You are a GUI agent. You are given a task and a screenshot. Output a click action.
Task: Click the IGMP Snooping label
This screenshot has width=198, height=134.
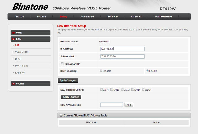(69, 71)
